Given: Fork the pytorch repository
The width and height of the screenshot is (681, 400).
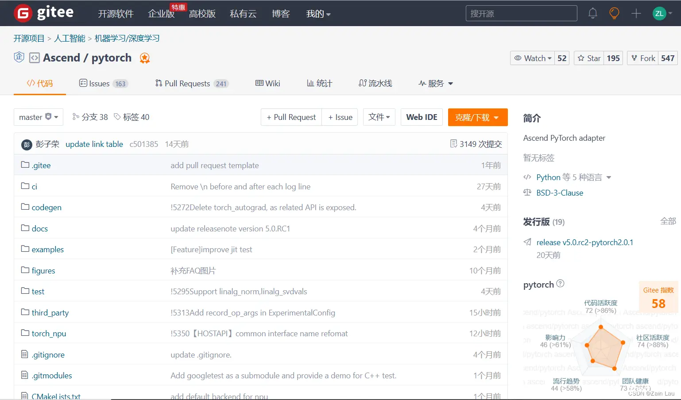Looking at the screenshot, I should tap(643, 58).
